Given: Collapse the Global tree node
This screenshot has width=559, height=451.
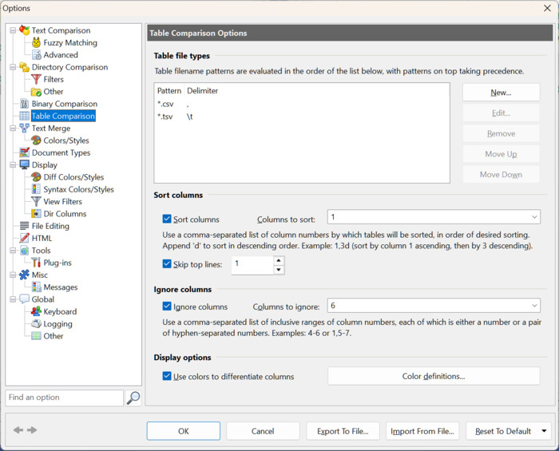Looking at the screenshot, I should (13, 299).
